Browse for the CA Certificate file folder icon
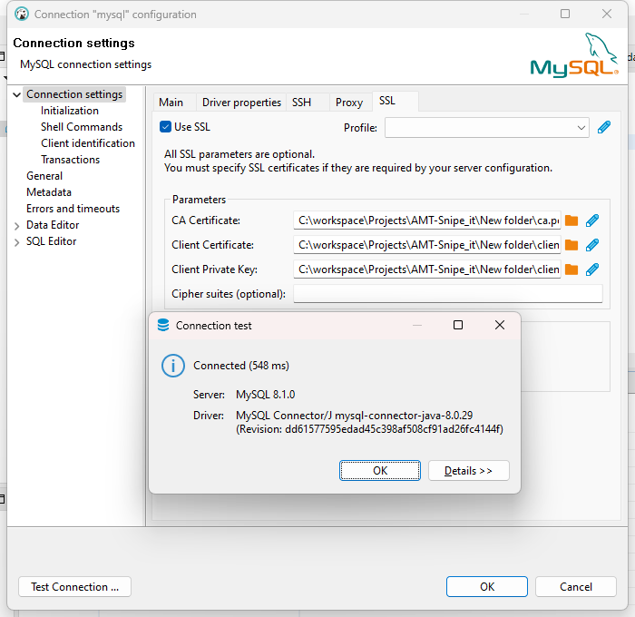This screenshot has height=617, width=635. (571, 220)
